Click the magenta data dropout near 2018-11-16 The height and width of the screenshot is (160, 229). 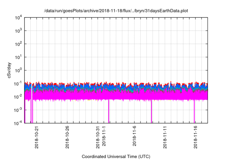[x=194, y=111]
